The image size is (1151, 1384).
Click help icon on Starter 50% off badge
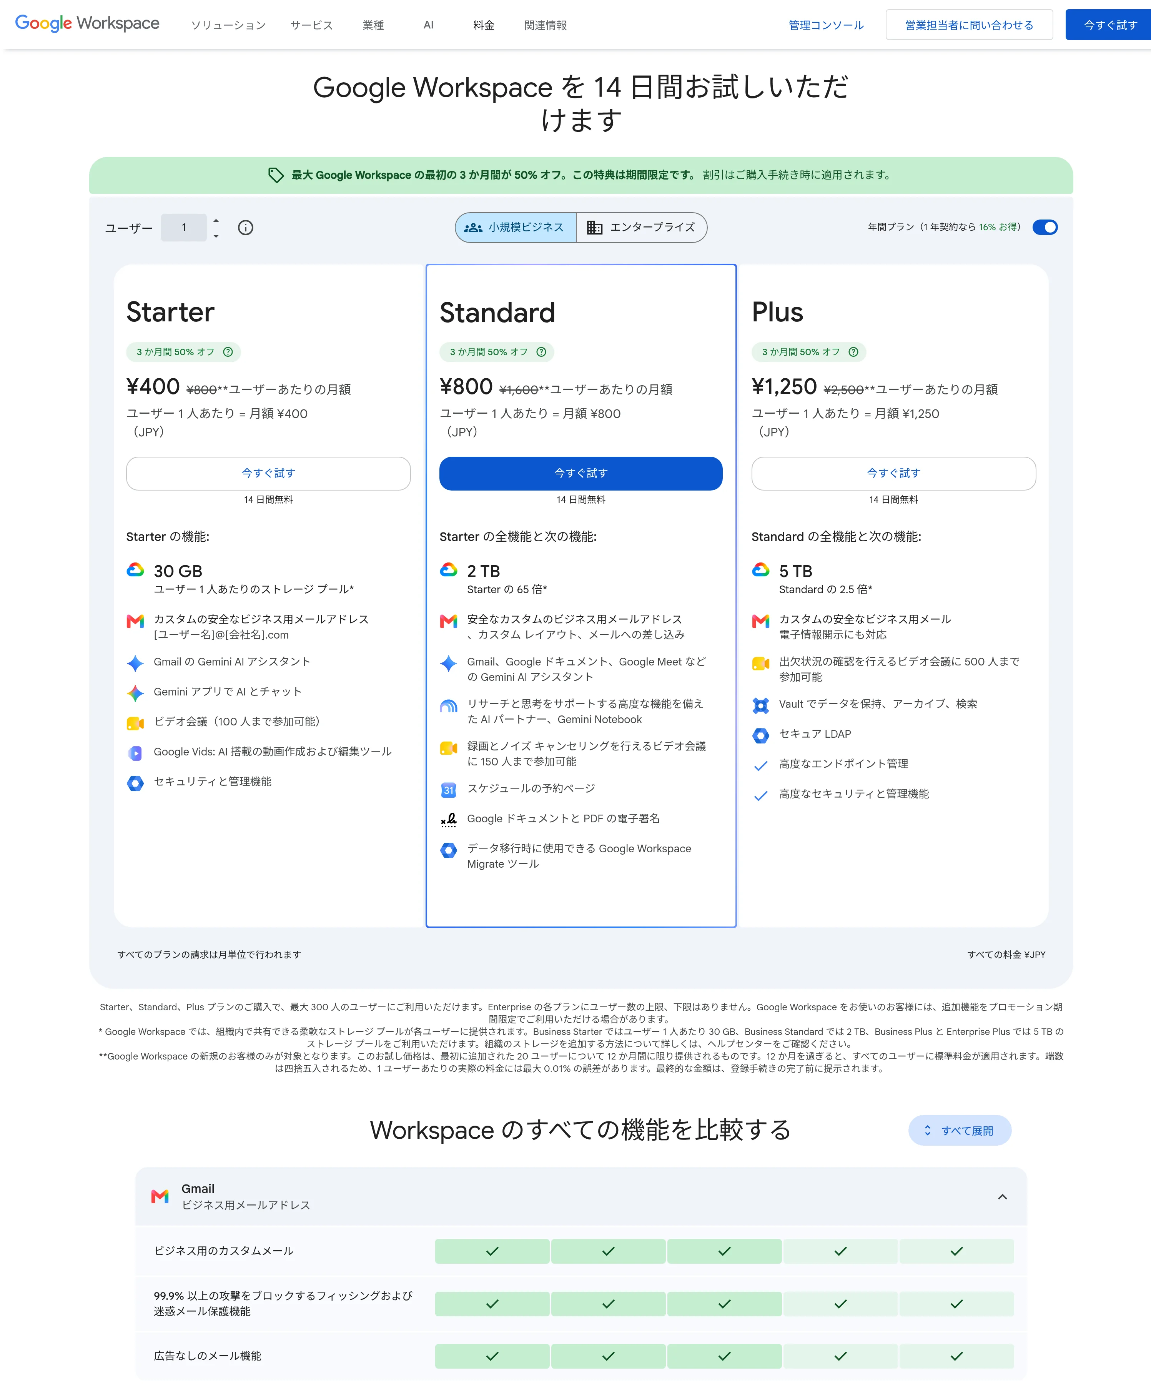(228, 352)
